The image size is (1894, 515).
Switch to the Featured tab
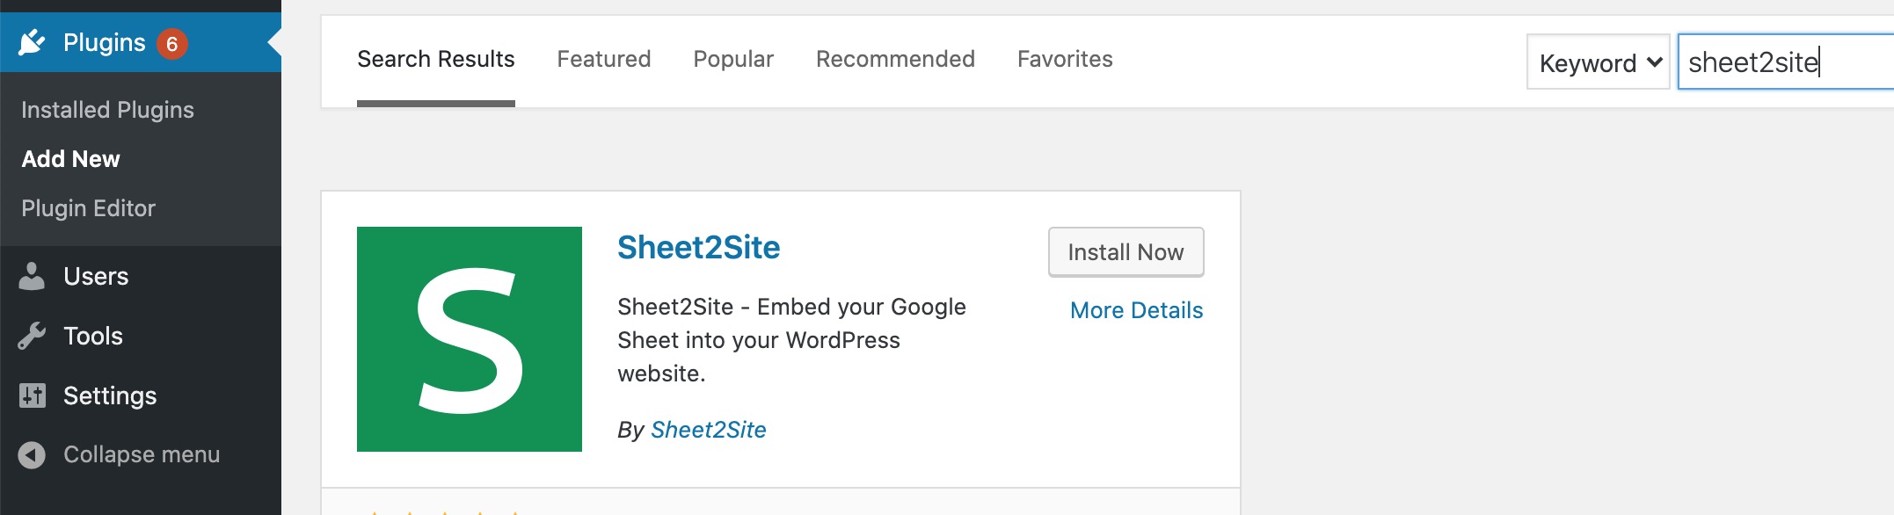tap(603, 59)
